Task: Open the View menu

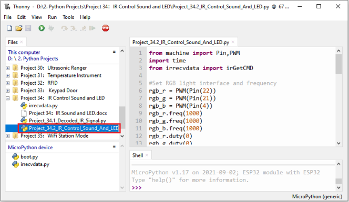Action: (x=37, y=17)
